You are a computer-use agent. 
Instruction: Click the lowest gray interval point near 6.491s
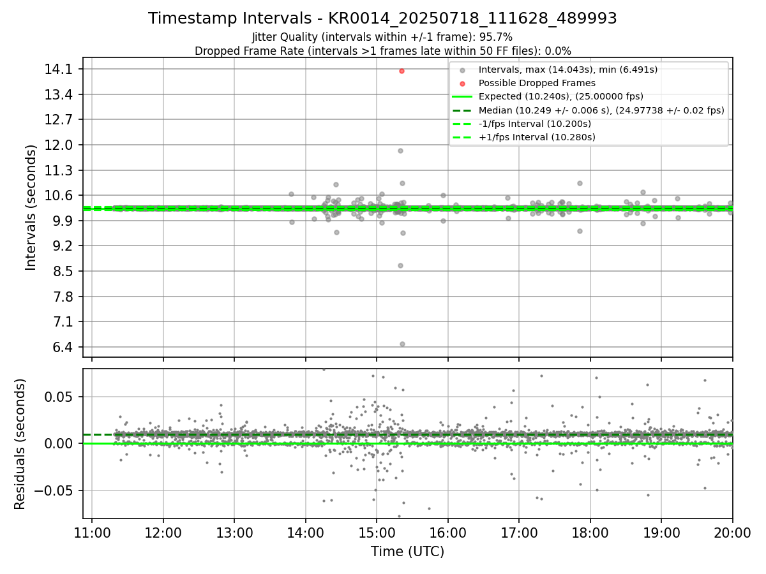[x=402, y=344]
